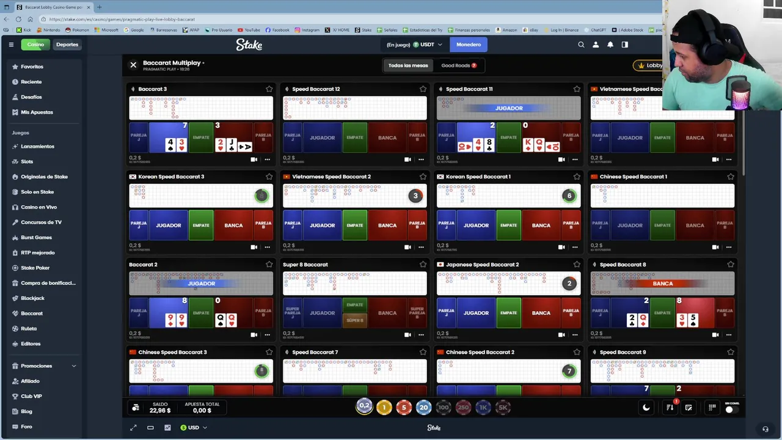Favorite the Vietnamese Speed Baccarat 2 star
782x440 pixels.
[x=423, y=177]
